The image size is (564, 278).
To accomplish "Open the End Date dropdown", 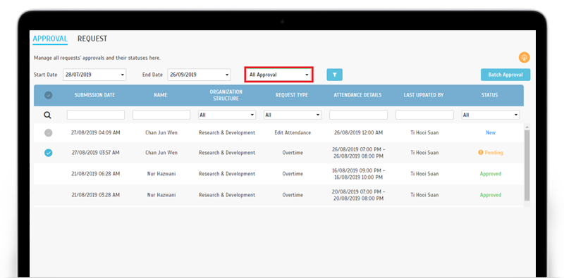I will (199, 75).
